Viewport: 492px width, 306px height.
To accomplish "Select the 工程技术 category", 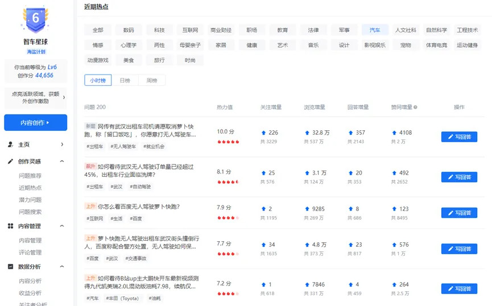I will click(467, 30).
